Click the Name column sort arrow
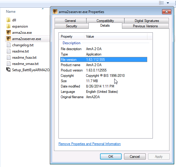 [x=43, y=9]
